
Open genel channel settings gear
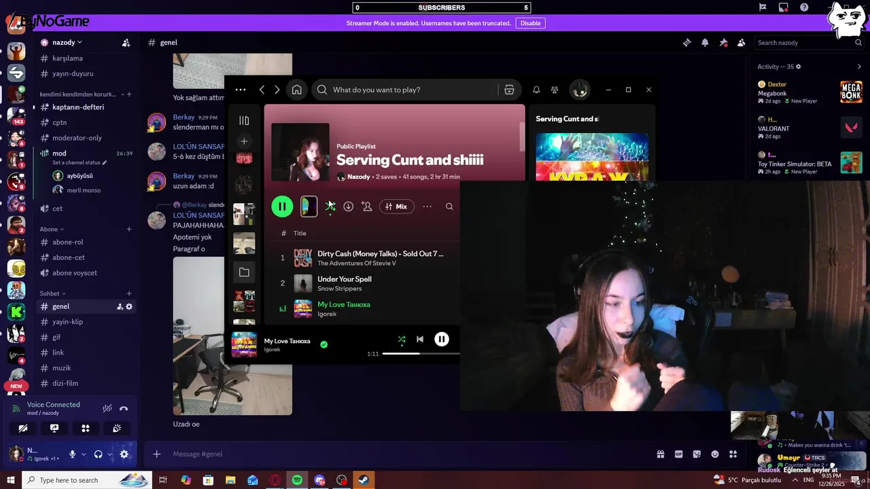129,307
